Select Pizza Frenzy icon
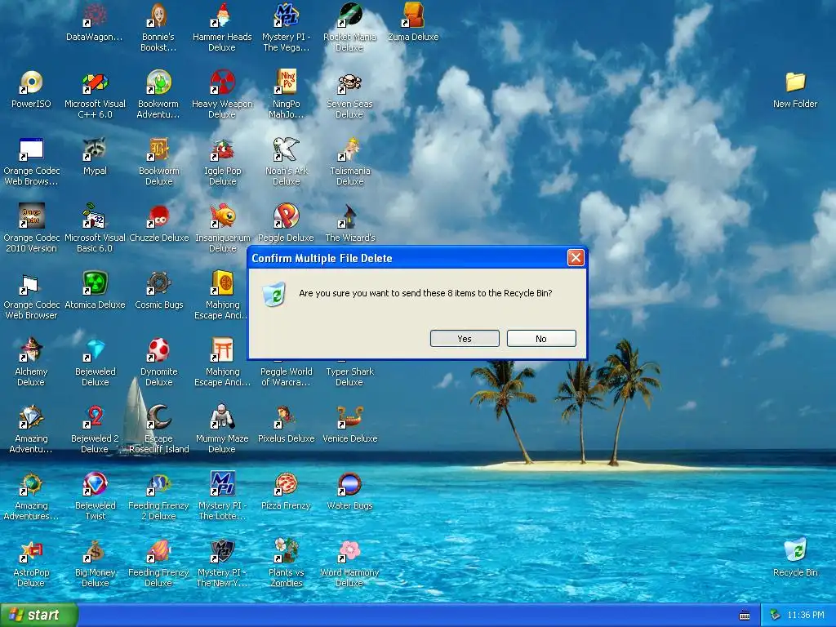836x627 pixels. coord(287,491)
